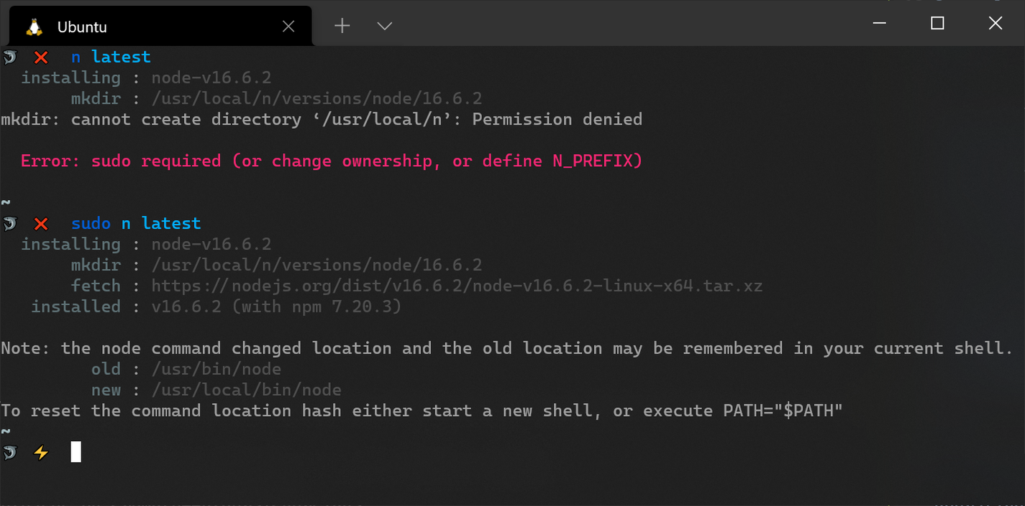Minimize the terminal window
The image size is (1025, 506).
pos(879,23)
